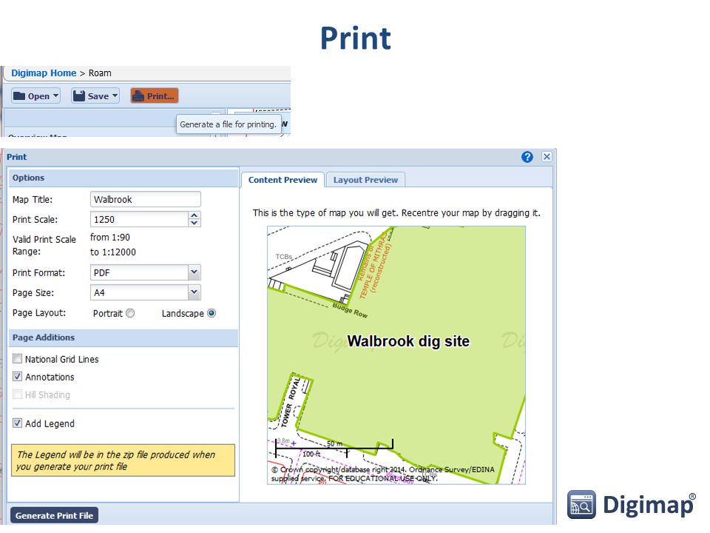This screenshot has height=533, width=710.
Task: Click Generate Print File button
Action: (54, 515)
